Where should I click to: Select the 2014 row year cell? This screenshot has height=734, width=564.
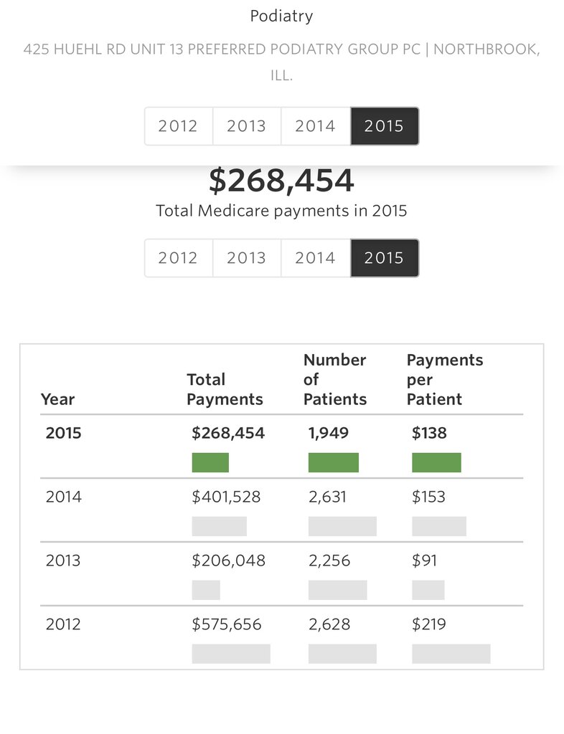64,497
